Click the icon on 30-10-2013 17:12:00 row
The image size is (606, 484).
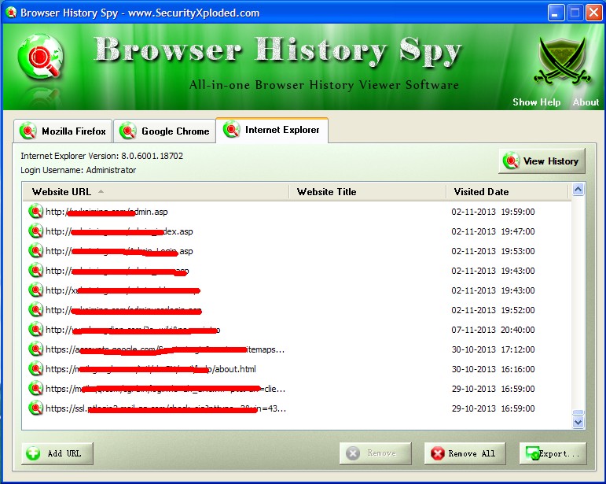click(x=35, y=349)
